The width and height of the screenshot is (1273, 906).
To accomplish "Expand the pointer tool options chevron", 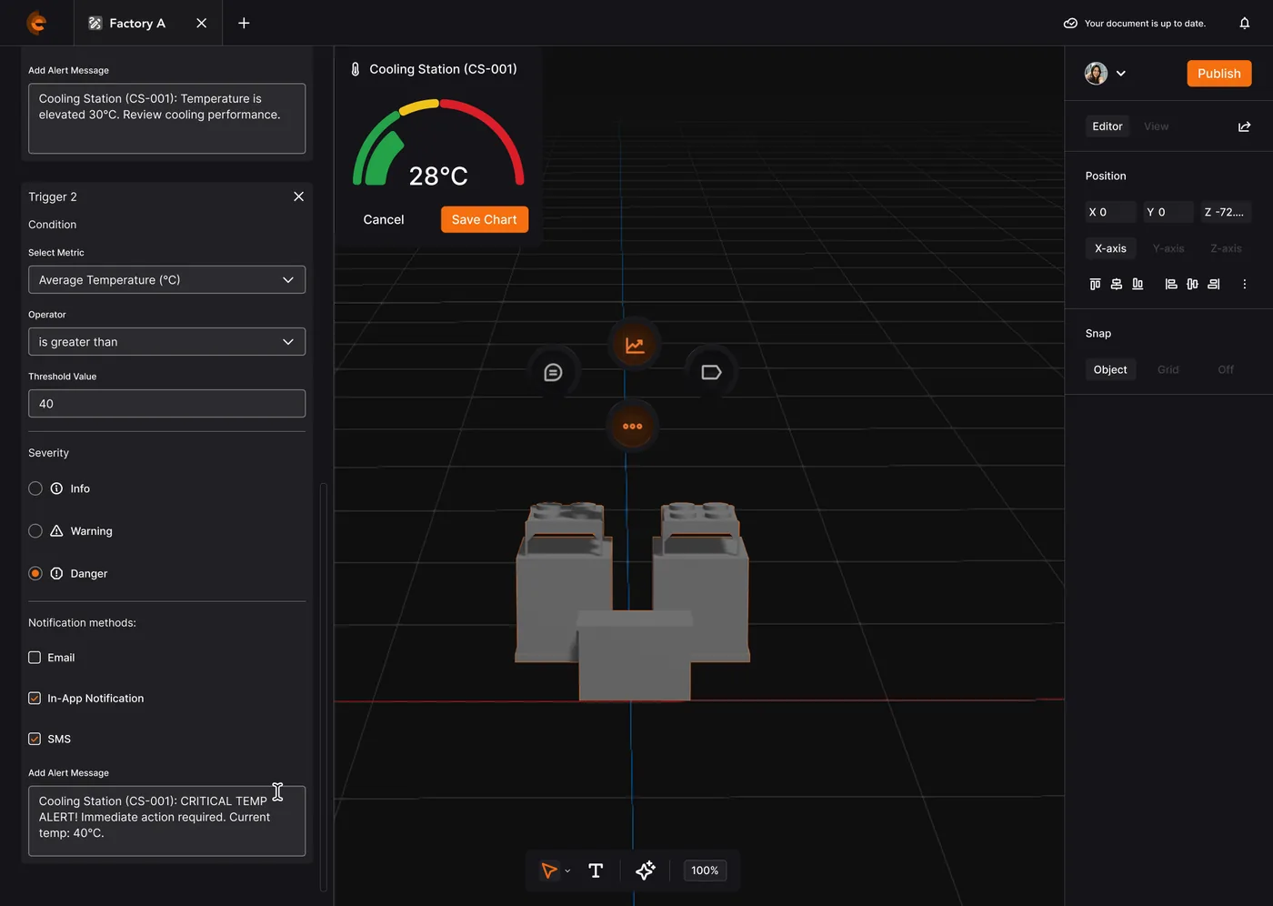I will (x=567, y=871).
